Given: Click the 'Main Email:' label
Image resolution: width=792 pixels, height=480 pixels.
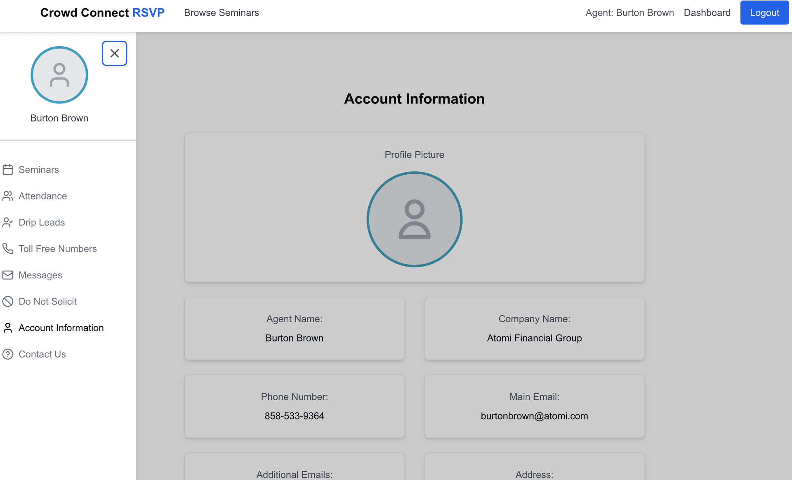Looking at the screenshot, I should 534,397.
